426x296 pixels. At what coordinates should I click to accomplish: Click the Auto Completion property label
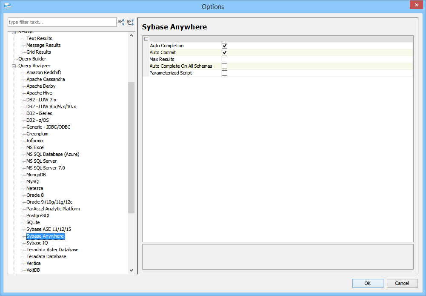point(167,46)
